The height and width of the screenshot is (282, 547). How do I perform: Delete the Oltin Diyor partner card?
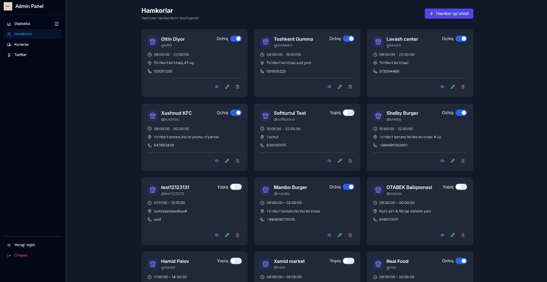point(237,87)
